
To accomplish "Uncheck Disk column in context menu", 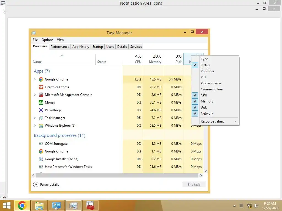I will tap(215, 107).
